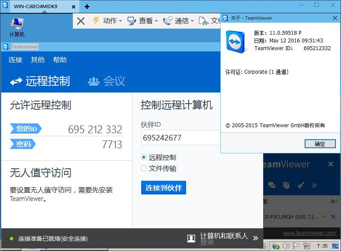Viewport: 341px width, 251px height.
Task: Click the monitor view icon
Action: [132, 21]
